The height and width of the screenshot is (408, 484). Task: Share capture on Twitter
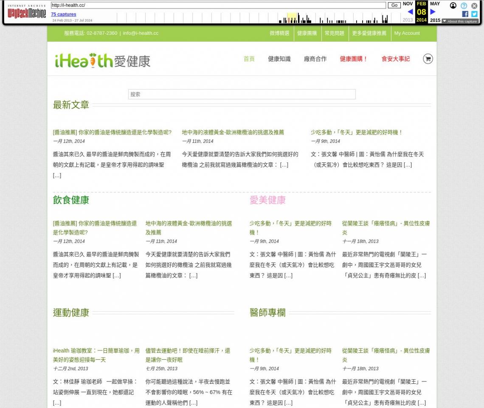474,14
